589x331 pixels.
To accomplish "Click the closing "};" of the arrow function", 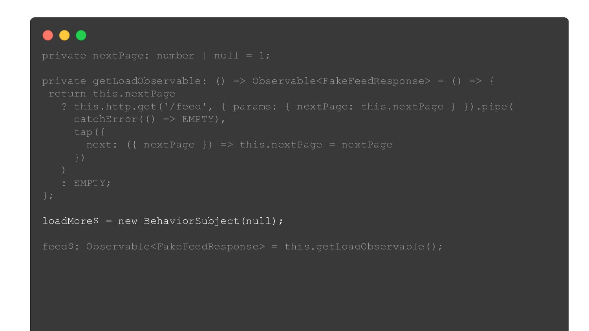I will [48, 195].
